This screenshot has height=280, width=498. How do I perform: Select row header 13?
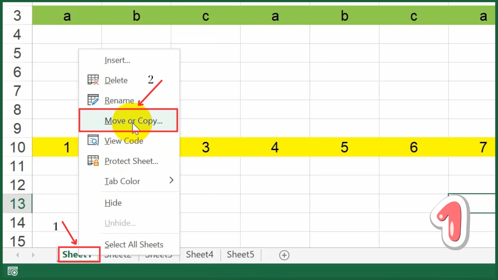pos(17,203)
